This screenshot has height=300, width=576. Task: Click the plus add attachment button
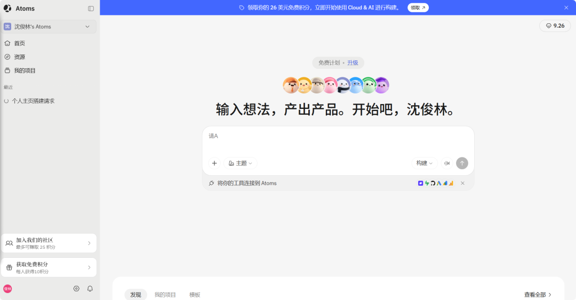tap(214, 163)
